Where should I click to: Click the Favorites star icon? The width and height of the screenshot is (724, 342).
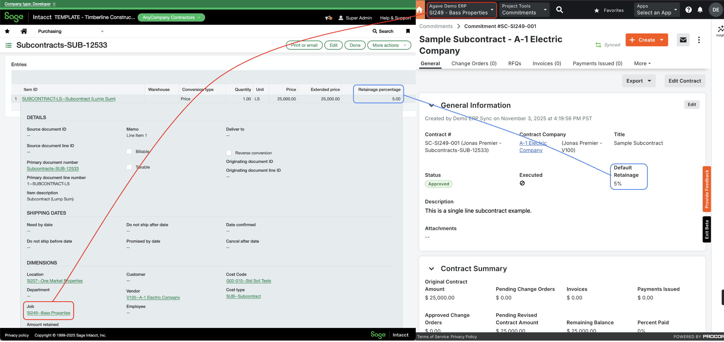596,10
